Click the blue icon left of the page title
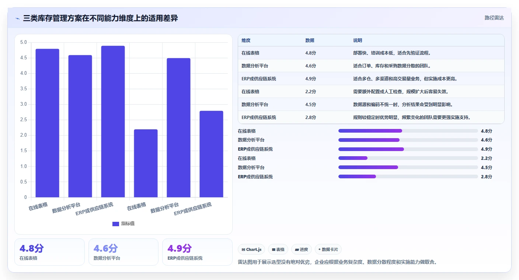Screen dimensions: 519x280 pyautogui.click(x=17, y=18)
